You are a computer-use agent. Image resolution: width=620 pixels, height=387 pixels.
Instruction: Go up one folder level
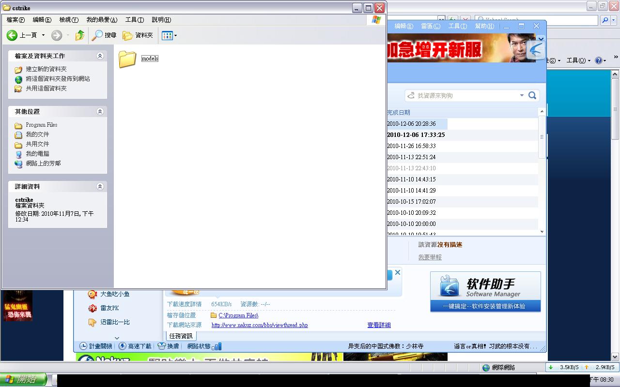click(80, 35)
